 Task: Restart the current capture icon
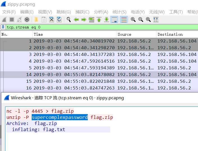[x=19, y=20]
